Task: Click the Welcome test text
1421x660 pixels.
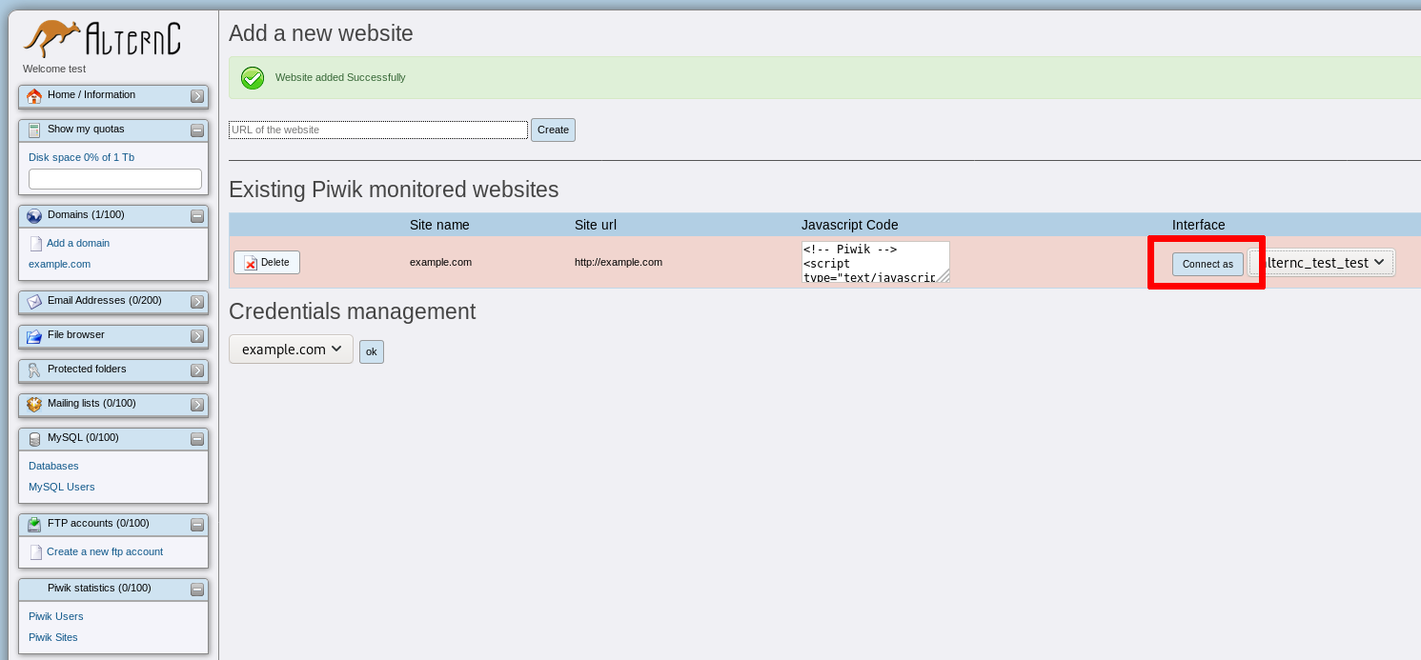Action: click(x=54, y=70)
